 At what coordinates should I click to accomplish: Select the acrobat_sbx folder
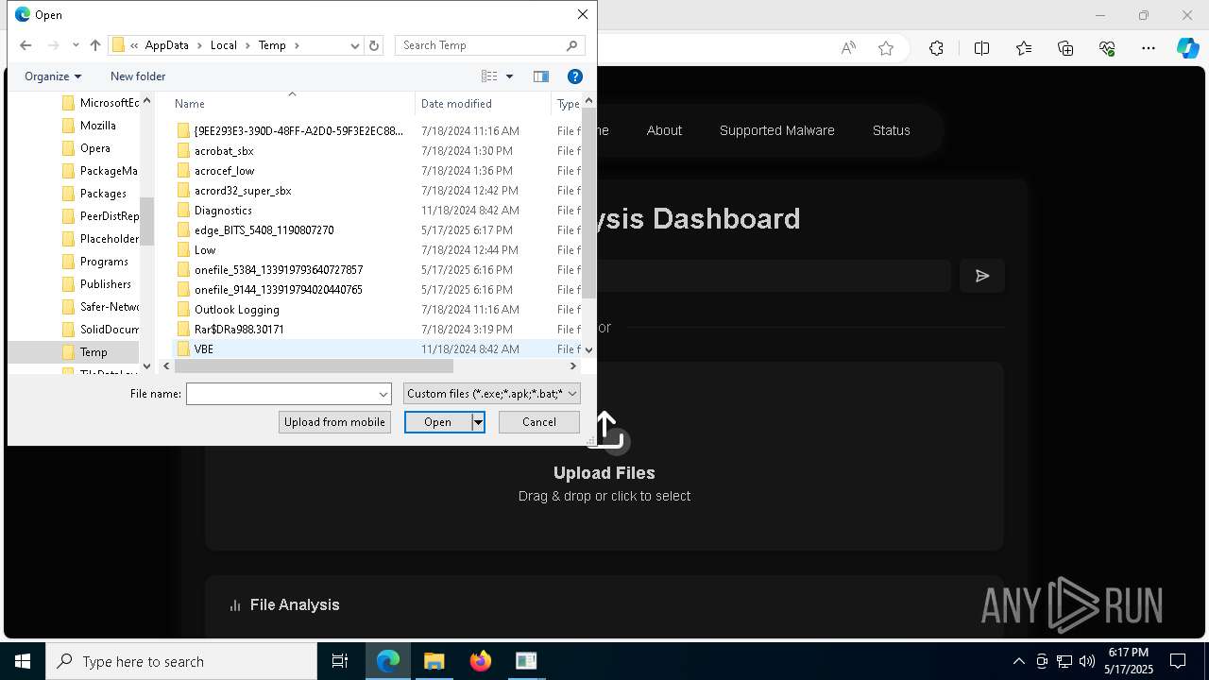click(224, 151)
